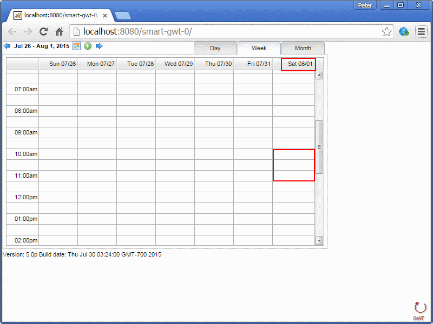Click the browser address bar
The image size is (433, 324).
[x=227, y=32]
